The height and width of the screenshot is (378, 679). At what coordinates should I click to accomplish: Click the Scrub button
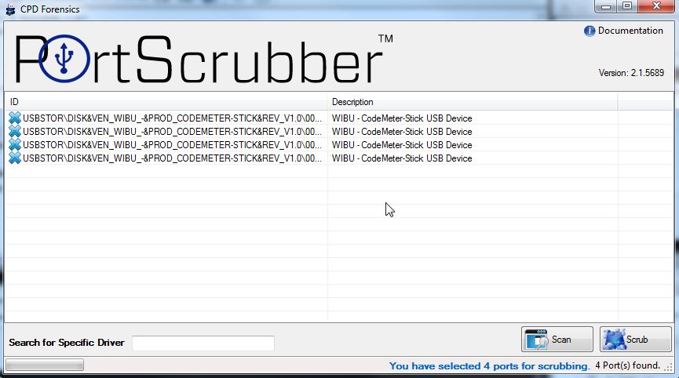pos(635,339)
